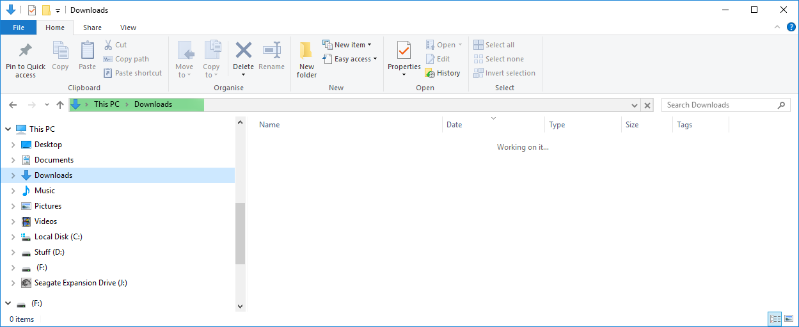Image resolution: width=799 pixels, height=327 pixels.
Task: Open Quick Access Toolbar customize arrow
Action: (58, 10)
